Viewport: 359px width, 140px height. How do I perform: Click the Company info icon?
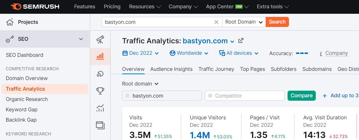pos(321,54)
